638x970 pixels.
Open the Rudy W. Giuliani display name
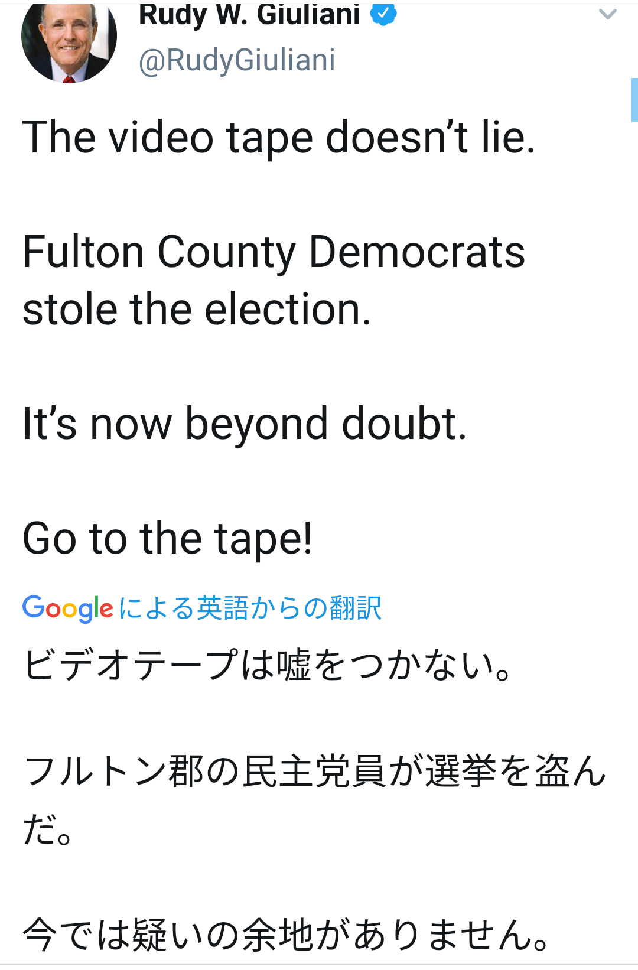249,14
